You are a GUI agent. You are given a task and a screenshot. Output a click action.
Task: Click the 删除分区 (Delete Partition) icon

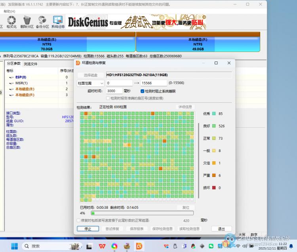coord(27,22)
